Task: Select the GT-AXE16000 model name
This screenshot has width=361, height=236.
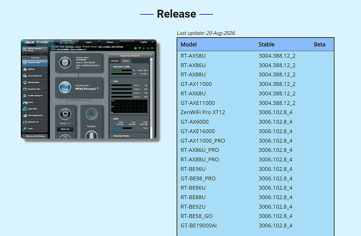Action: coord(198,131)
